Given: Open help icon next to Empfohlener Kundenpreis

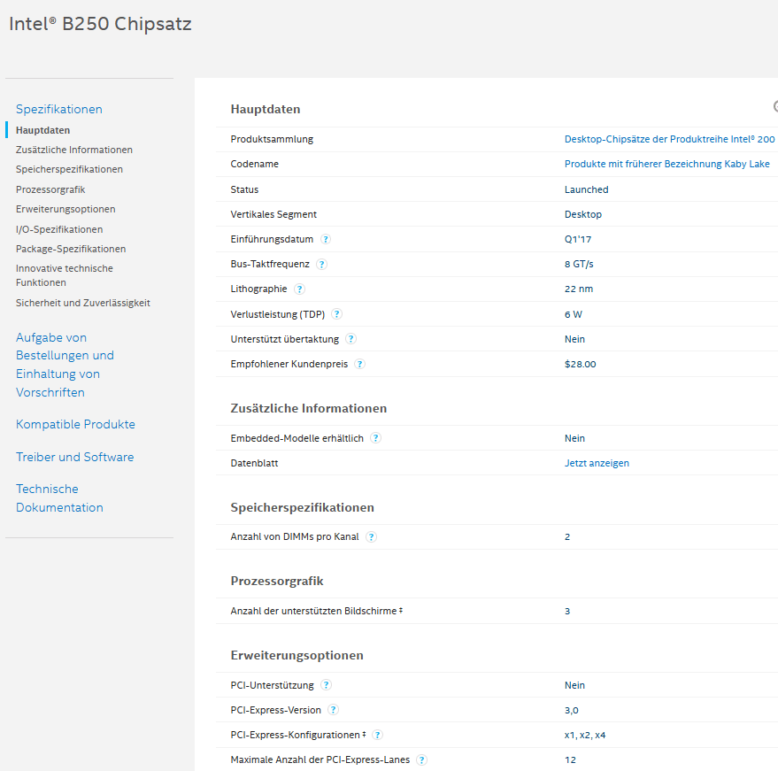Looking at the screenshot, I should 359,364.
